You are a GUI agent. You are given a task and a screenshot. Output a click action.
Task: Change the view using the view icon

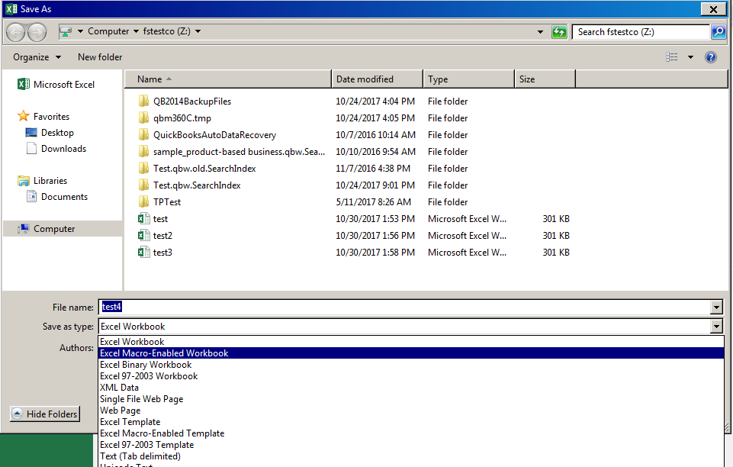coord(672,57)
